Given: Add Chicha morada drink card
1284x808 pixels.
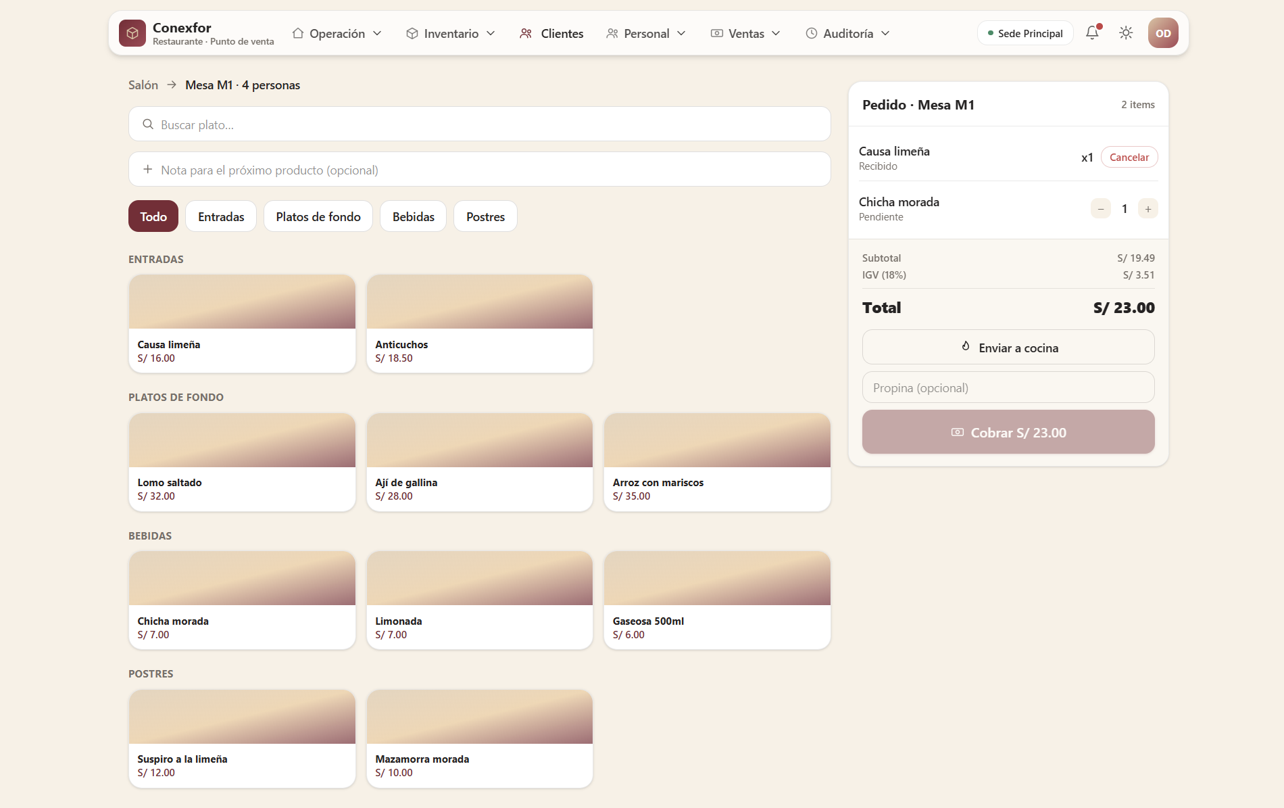Looking at the screenshot, I should click(242, 600).
